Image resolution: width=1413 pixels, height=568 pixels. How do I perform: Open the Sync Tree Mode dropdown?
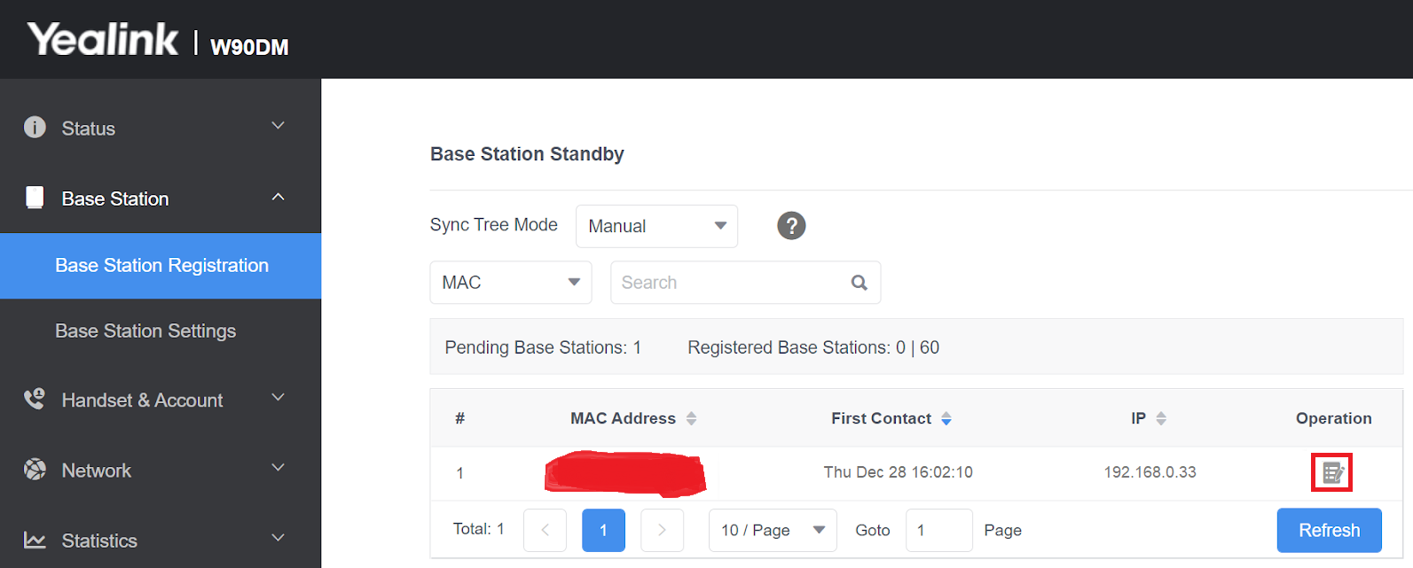tap(656, 226)
